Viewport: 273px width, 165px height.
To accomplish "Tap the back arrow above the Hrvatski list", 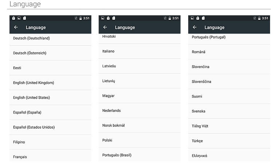I will coord(105,27).
